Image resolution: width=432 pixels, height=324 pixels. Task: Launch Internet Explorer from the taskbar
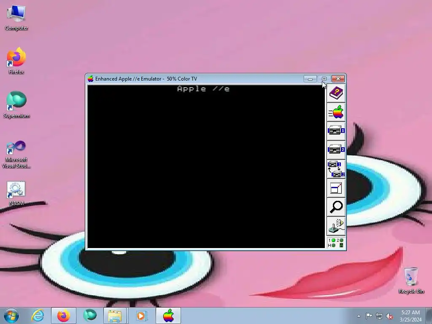tap(38, 316)
